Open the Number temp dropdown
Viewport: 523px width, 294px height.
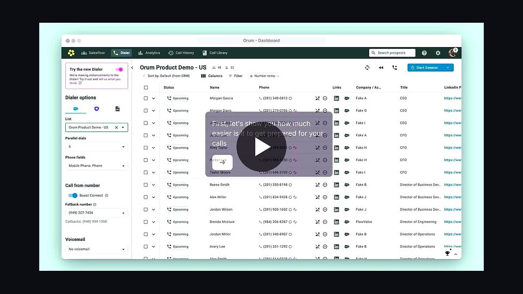pyautogui.click(x=264, y=76)
